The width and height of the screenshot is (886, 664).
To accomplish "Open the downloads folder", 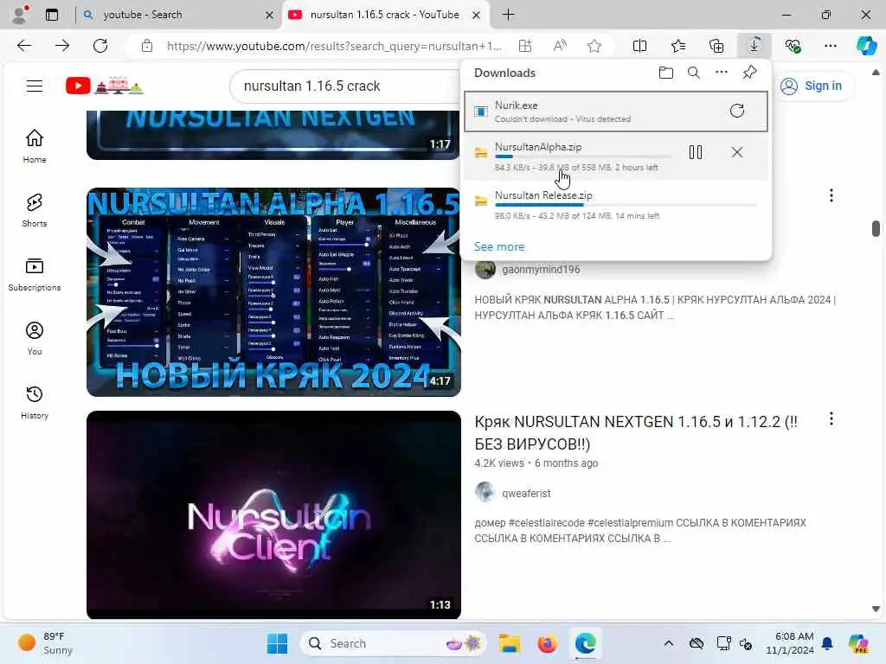I will coord(666,73).
